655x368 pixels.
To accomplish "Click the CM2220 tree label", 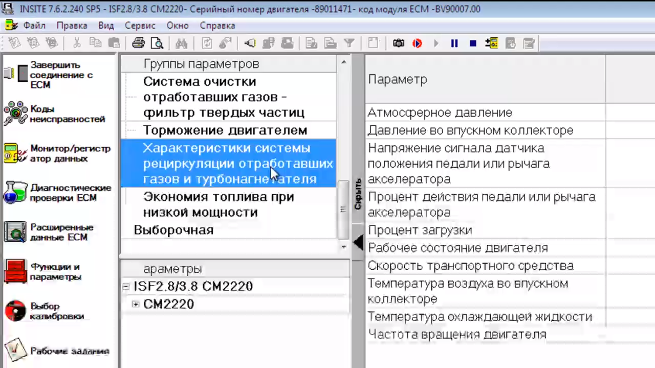I will coord(169,304).
